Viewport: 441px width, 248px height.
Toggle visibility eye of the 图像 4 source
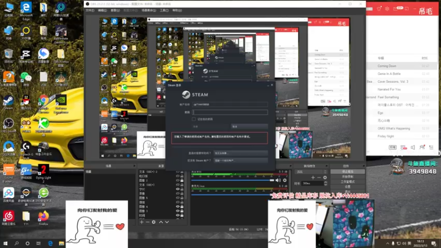178,206
